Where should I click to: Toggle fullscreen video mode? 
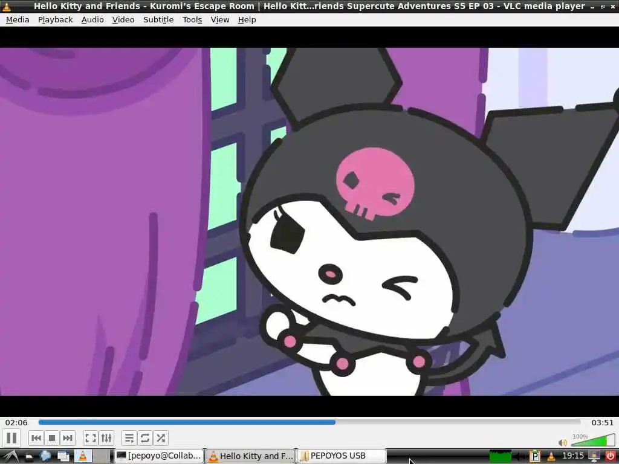pyautogui.click(x=91, y=438)
